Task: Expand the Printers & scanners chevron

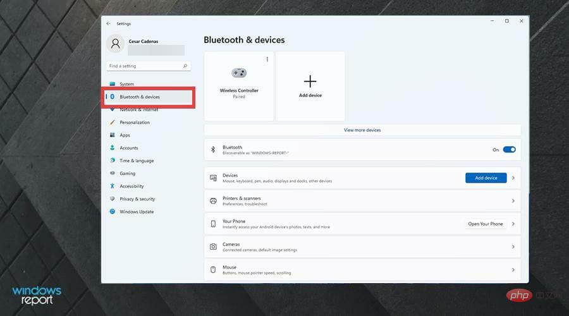Action: 513,201
